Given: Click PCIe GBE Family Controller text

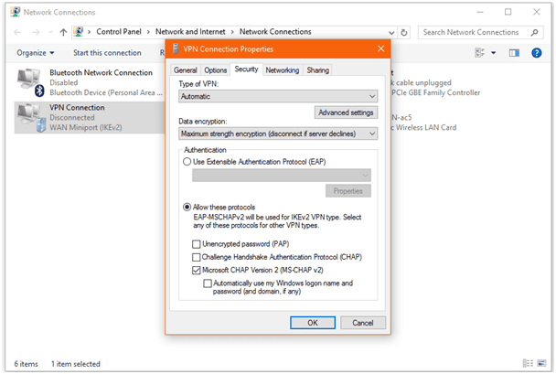Looking at the screenshot, I should 436,92.
